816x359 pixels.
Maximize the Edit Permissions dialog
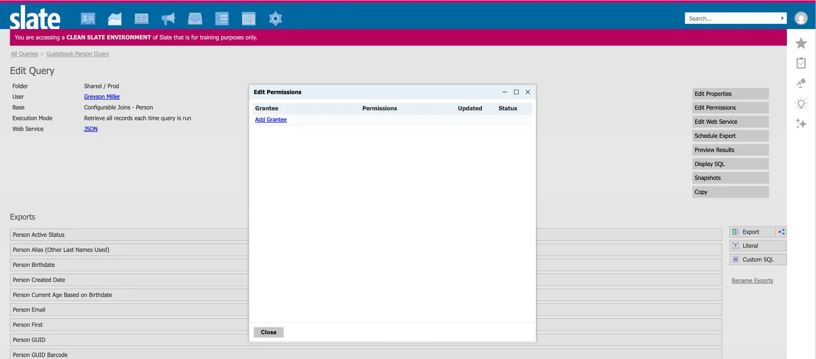click(x=516, y=92)
